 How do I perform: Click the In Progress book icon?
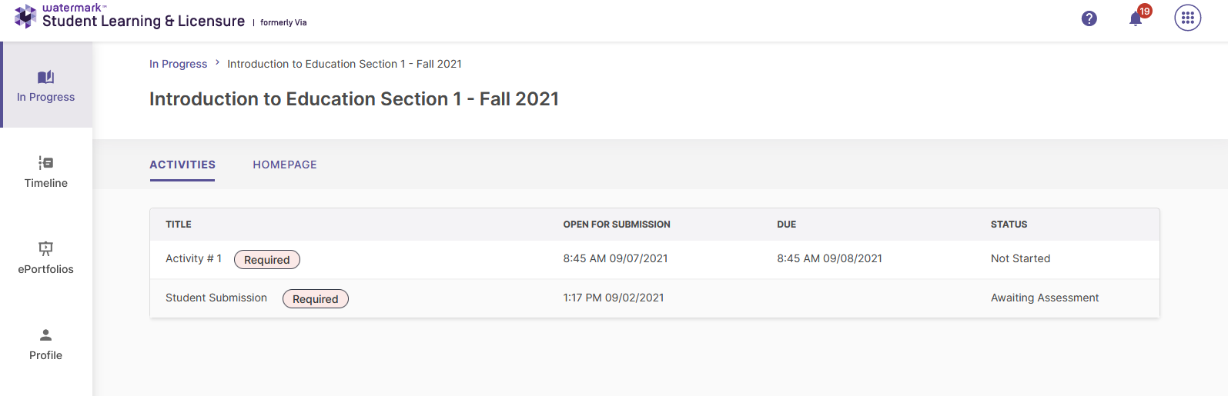tap(46, 77)
